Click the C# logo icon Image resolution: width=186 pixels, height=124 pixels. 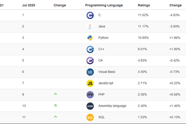point(90,60)
